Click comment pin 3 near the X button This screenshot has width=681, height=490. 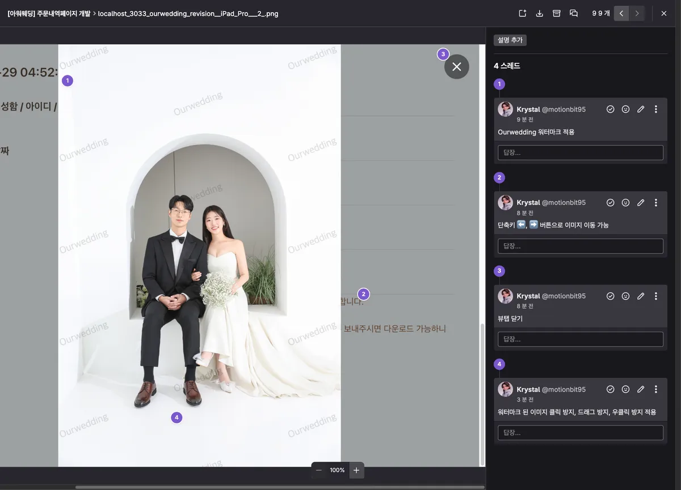point(443,54)
